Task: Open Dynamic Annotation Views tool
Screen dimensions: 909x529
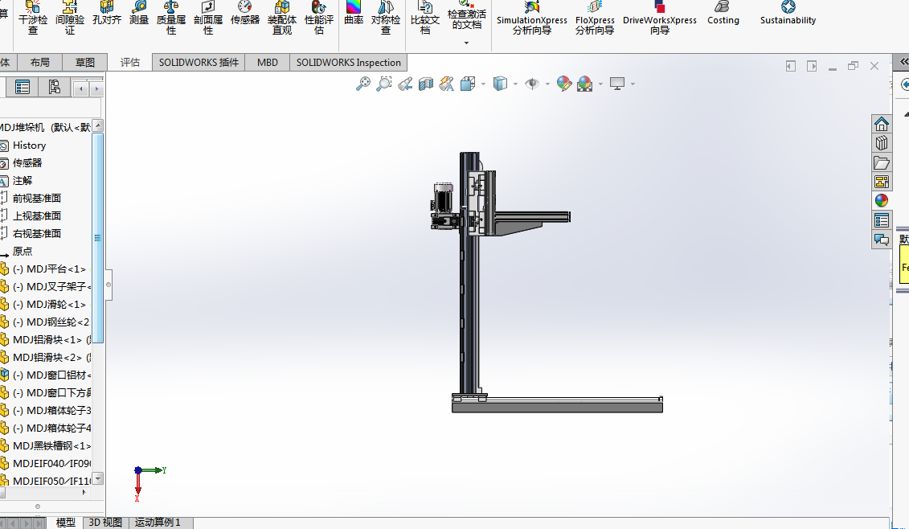Action: [x=446, y=84]
